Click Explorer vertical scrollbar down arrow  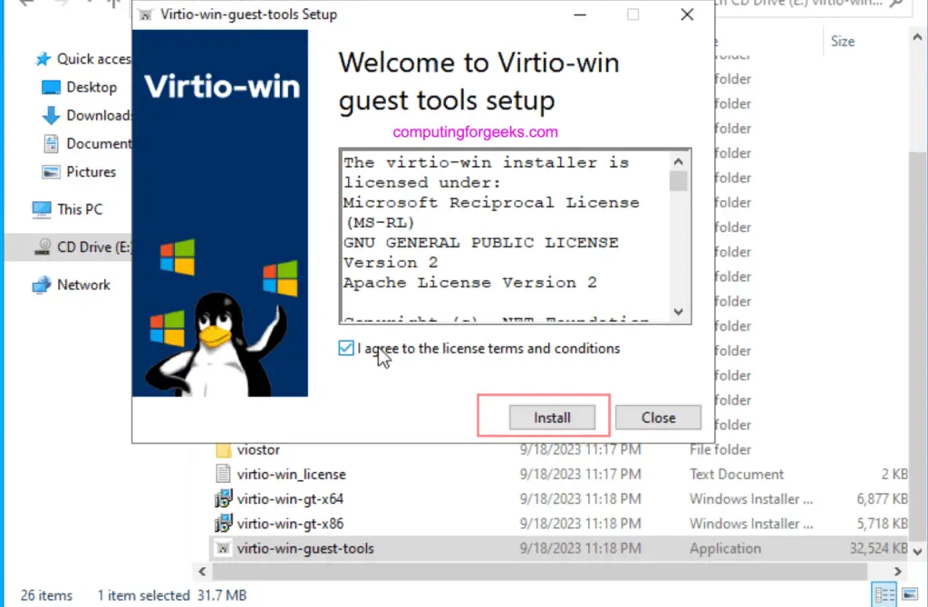click(x=917, y=552)
